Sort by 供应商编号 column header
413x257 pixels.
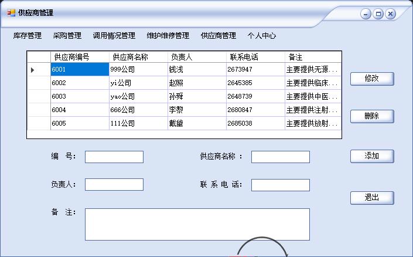click(80, 57)
